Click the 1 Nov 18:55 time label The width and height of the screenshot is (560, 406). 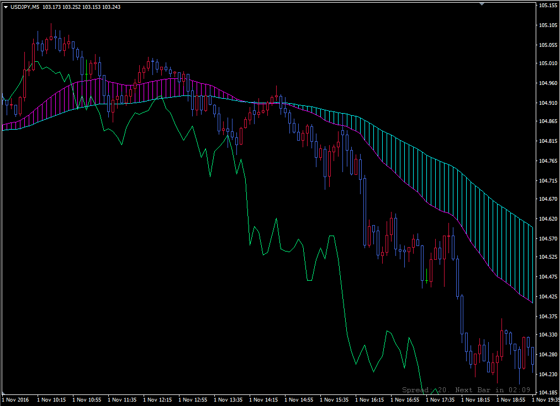pos(511,399)
